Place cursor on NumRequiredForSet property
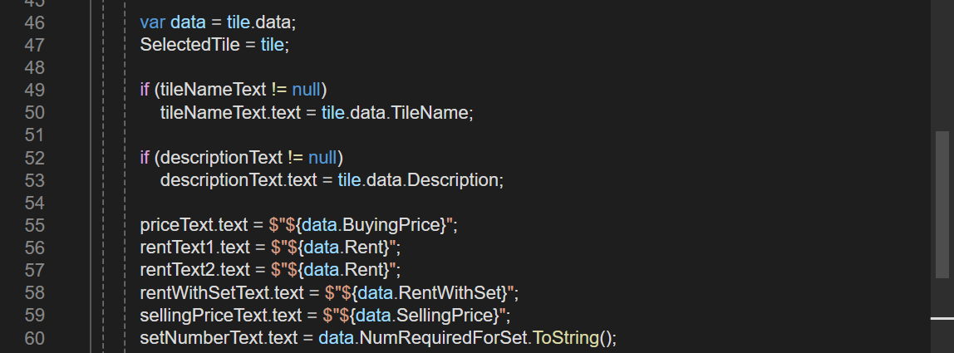This screenshot has width=954, height=353. coord(444,338)
